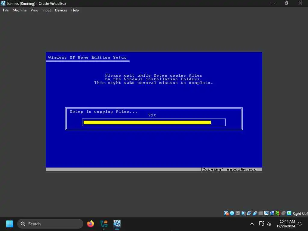Image resolution: width=308 pixels, height=231 pixels.
Task: Open the Windows Start menu
Action: click(x=10, y=224)
